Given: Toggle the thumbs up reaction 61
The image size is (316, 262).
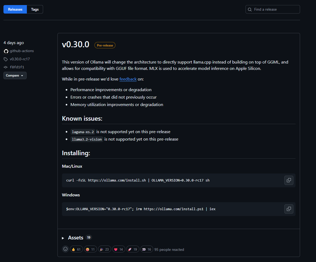Looking at the screenshot, I should 76,249.
